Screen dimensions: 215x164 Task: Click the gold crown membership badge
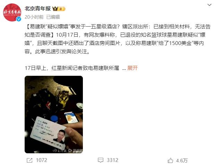point(55,9)
